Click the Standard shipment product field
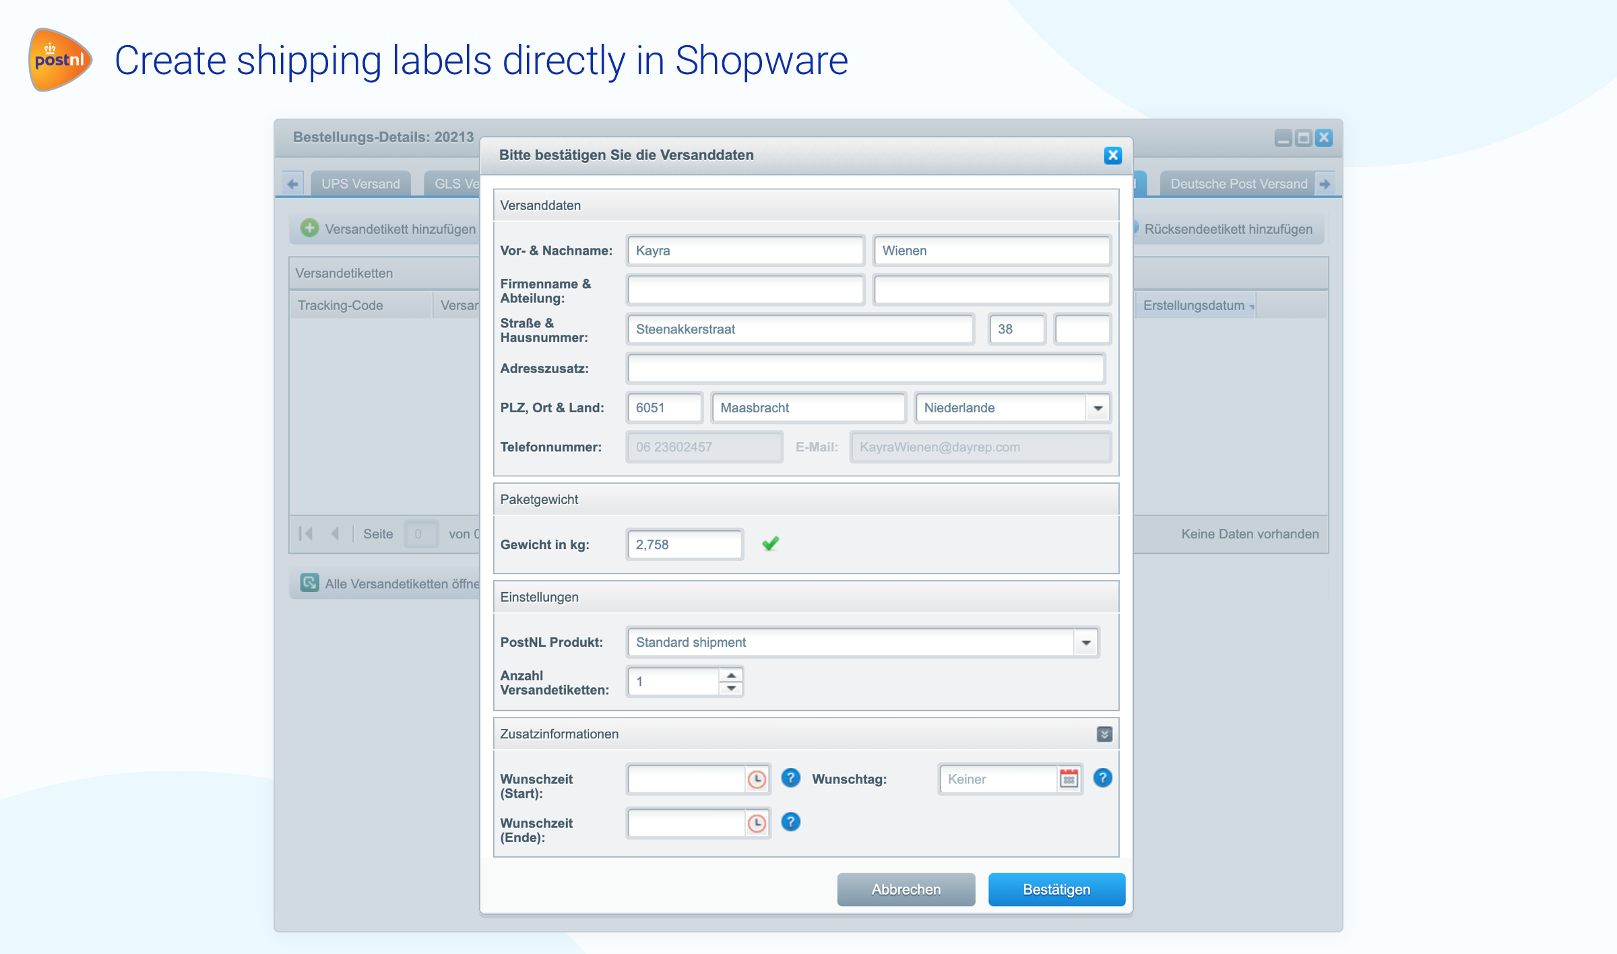The width and height of the screenshot is (1617, 954). click(x=851, y=643)
